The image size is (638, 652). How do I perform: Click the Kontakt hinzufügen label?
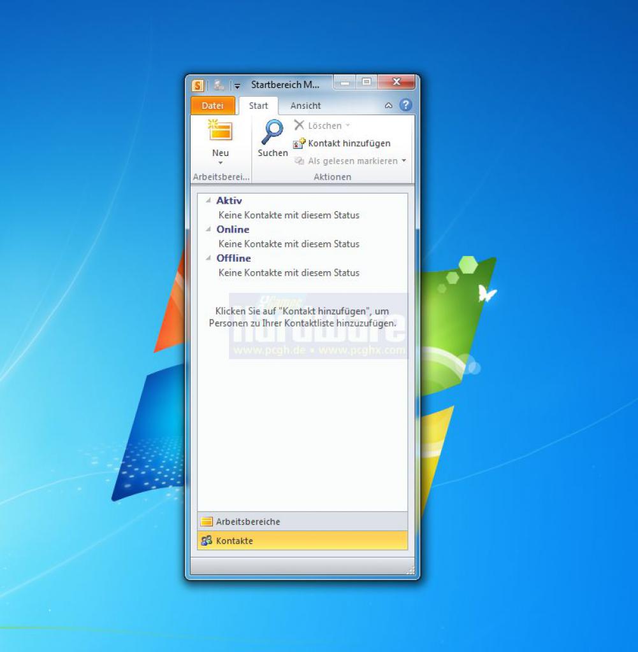coord(349,143)
